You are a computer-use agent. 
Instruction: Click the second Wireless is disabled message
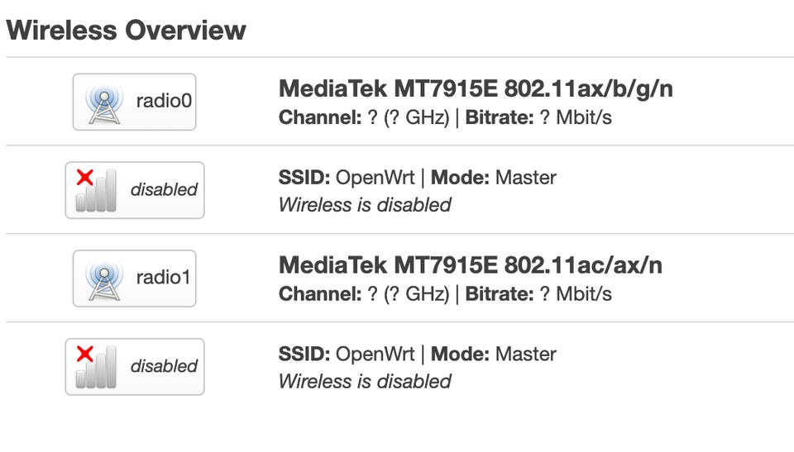365,382
